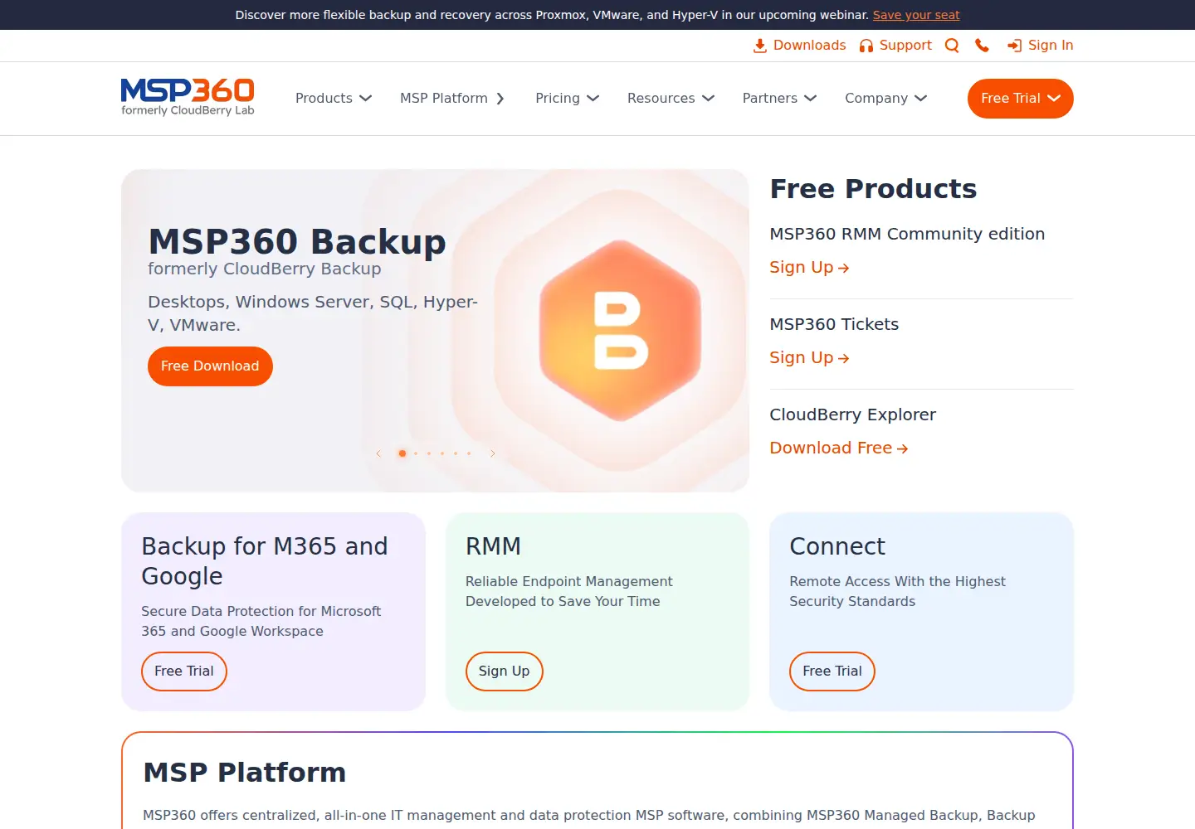
Task: Click the Downloads arrow icon
Action: [x=759, y=46]
